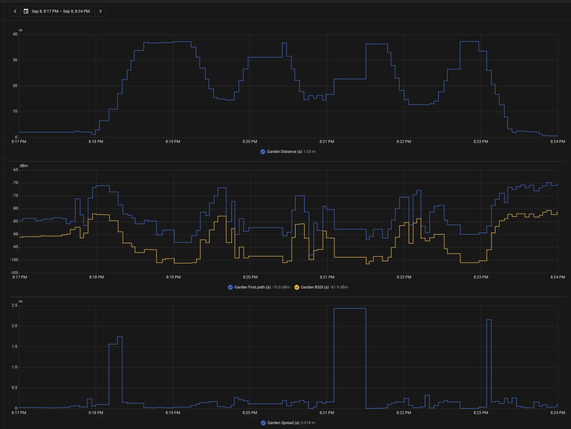
Task: Go to previous time range arrow
Action: tap(15, 11)
